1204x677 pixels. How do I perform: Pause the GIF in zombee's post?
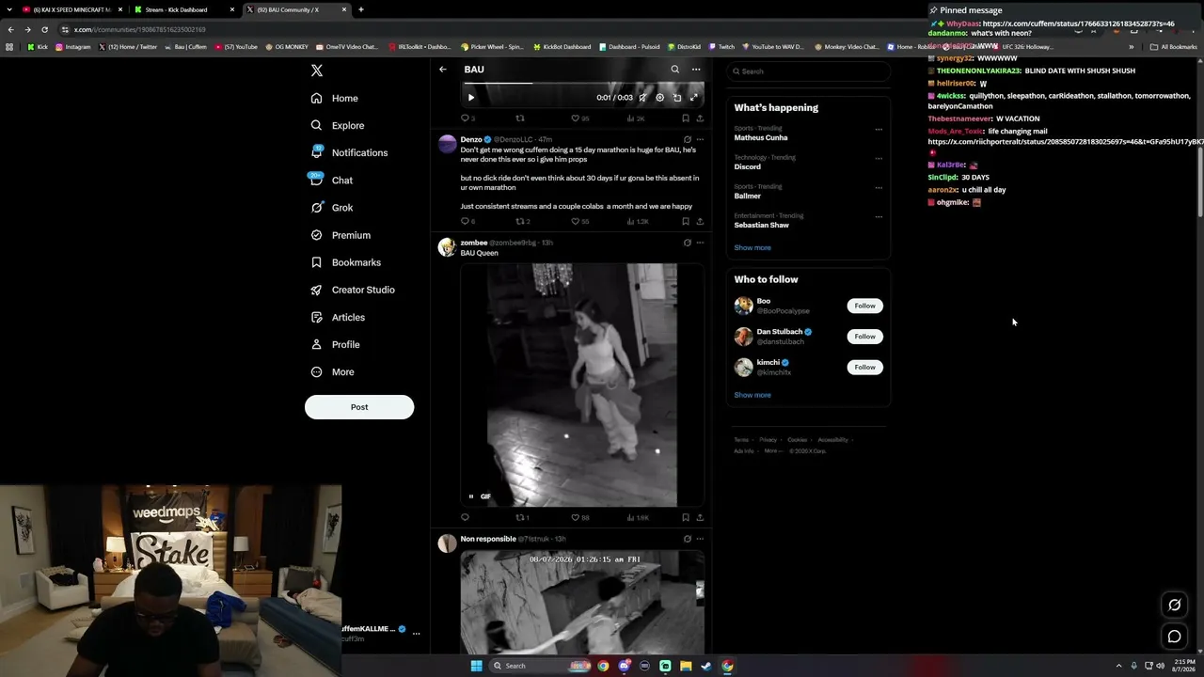click(x=471, y=496)
